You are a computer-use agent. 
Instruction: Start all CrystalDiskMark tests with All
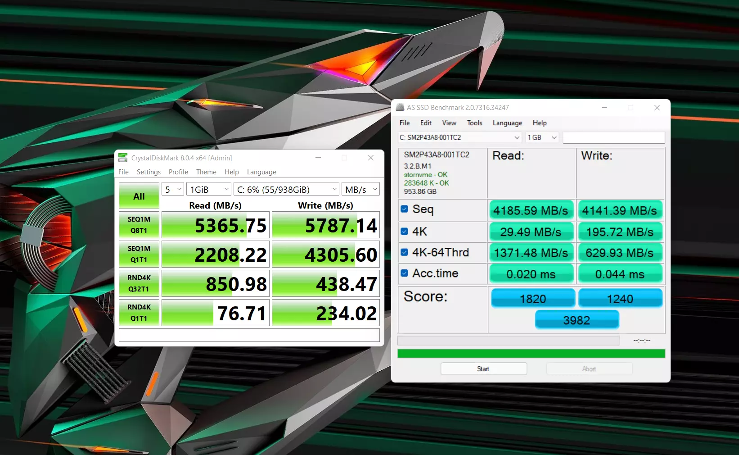pos(139,196)
